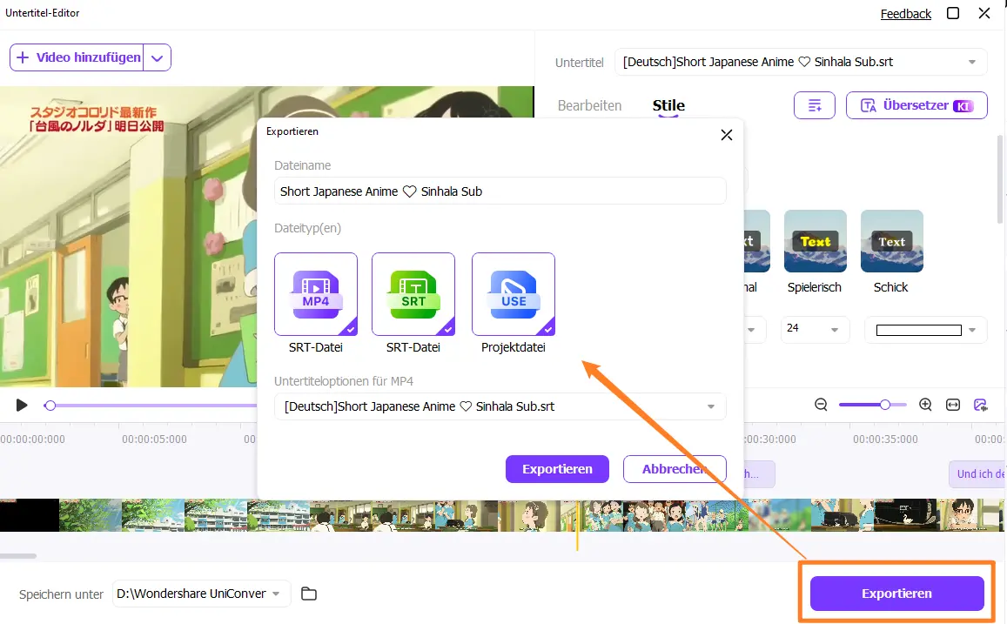Open the output folder icon
Screen dimensions: 1007x624
(309, 594)
